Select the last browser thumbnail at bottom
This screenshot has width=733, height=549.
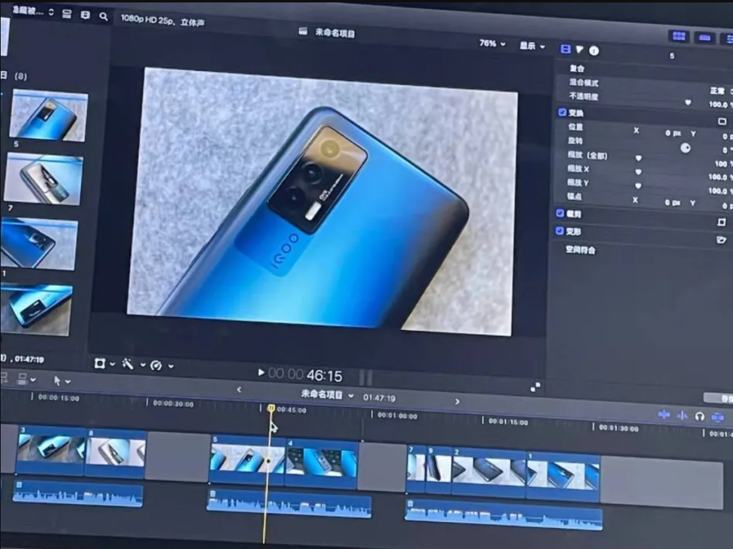coord(36,308)
